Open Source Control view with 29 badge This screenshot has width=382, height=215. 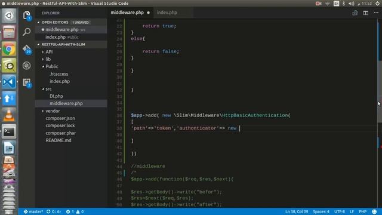[x=26, y=49]
